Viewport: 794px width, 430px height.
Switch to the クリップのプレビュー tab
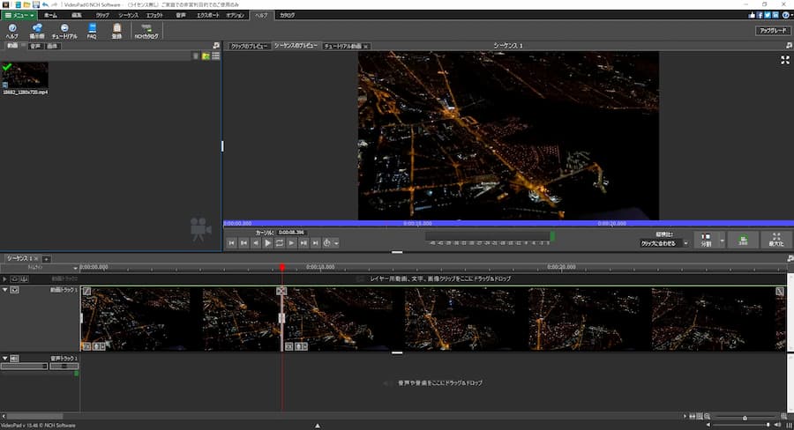click(x=249, y=46)
